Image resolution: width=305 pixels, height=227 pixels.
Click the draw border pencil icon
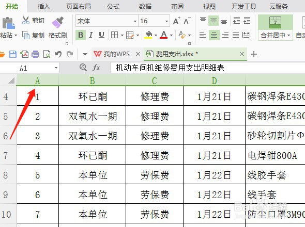[x=130, y=35]
